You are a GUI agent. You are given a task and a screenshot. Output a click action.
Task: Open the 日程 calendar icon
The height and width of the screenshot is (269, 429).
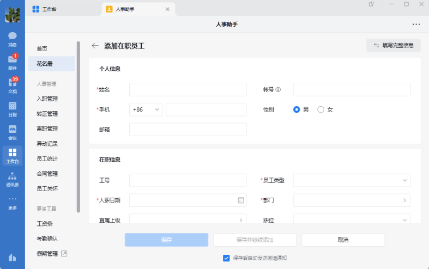point(13,109)
